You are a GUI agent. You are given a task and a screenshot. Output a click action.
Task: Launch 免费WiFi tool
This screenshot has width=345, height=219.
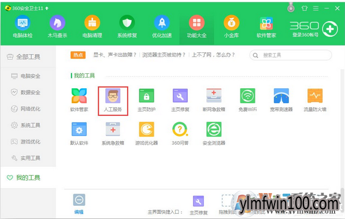tap(247, 100)
